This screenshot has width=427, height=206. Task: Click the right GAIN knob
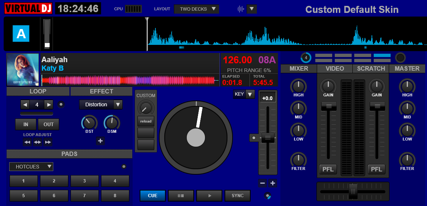point(377,86)
